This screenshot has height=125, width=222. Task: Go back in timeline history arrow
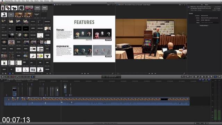tap(2, 80)
